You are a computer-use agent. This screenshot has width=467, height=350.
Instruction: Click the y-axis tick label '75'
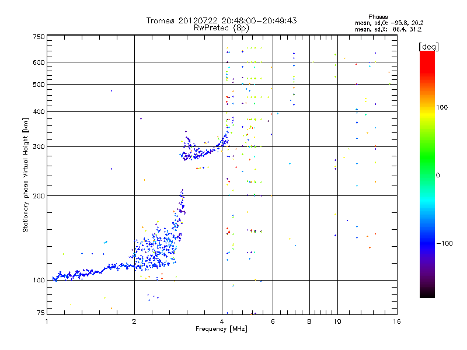pyautogui.click(x=40, y=313)
